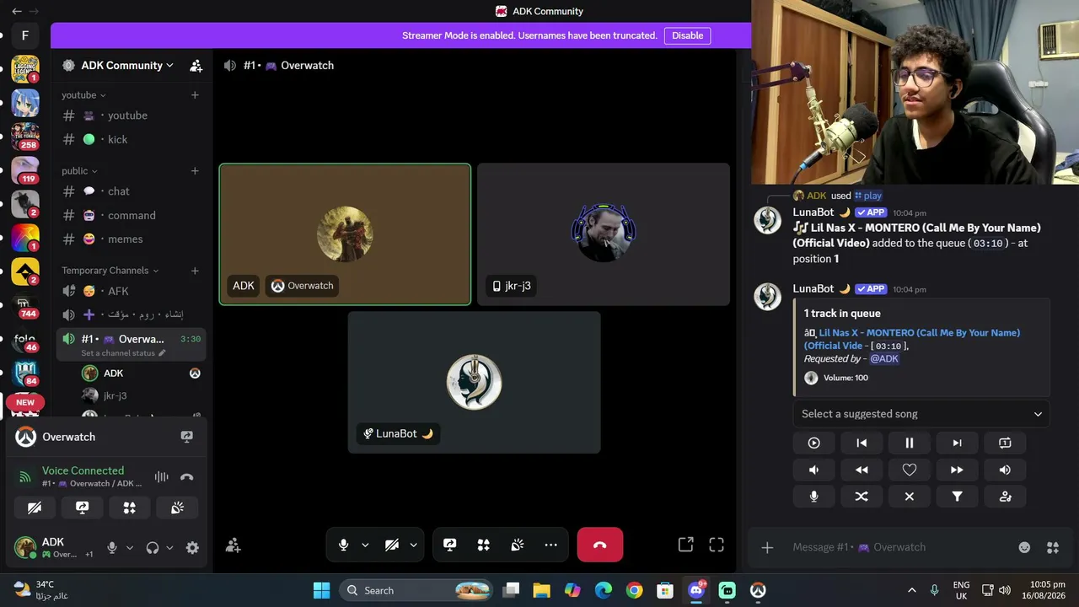Screen dimensions: 1079x607
Task: Open soundboard in the call control bar
Action: coord(517,545)
